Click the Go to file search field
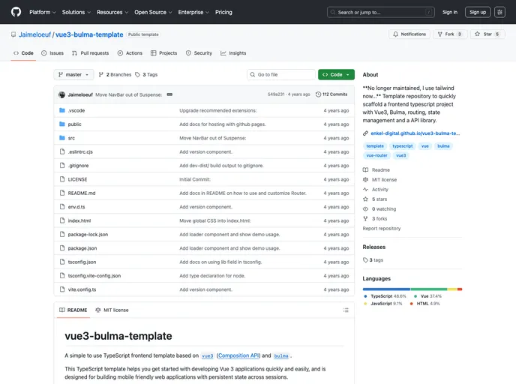Screen dimensions: 516x384 (x=281, y=75)
